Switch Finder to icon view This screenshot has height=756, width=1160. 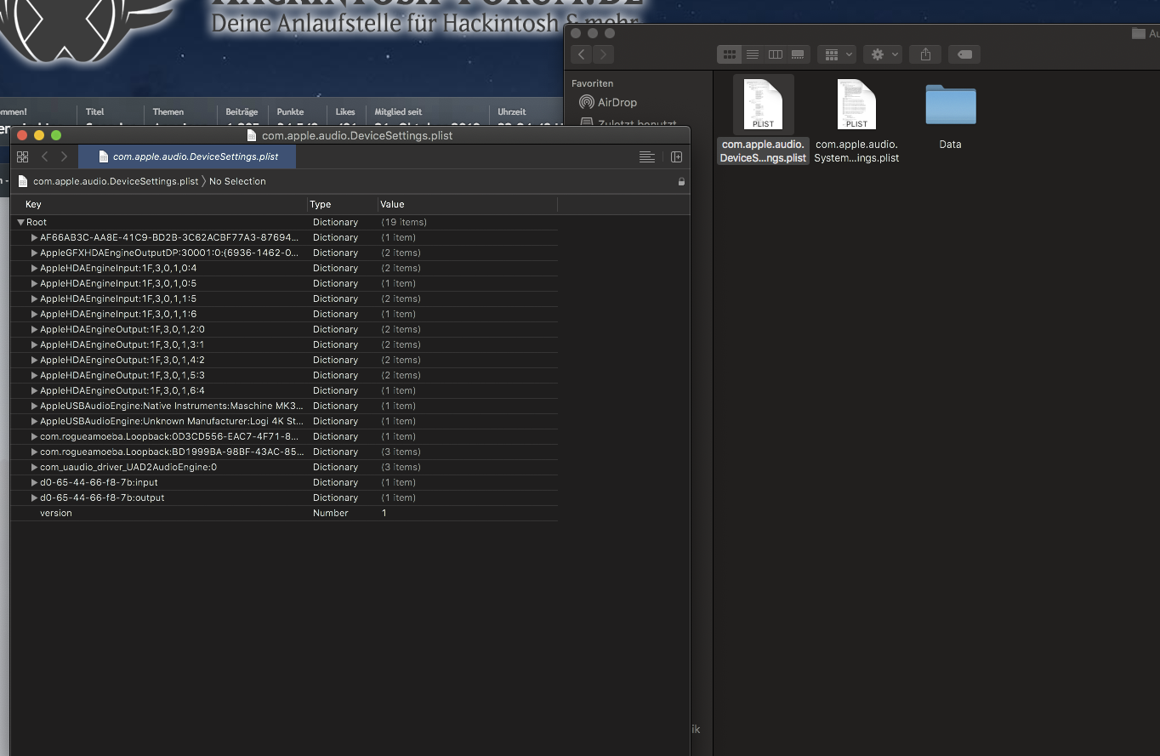[x=729, y=54]
